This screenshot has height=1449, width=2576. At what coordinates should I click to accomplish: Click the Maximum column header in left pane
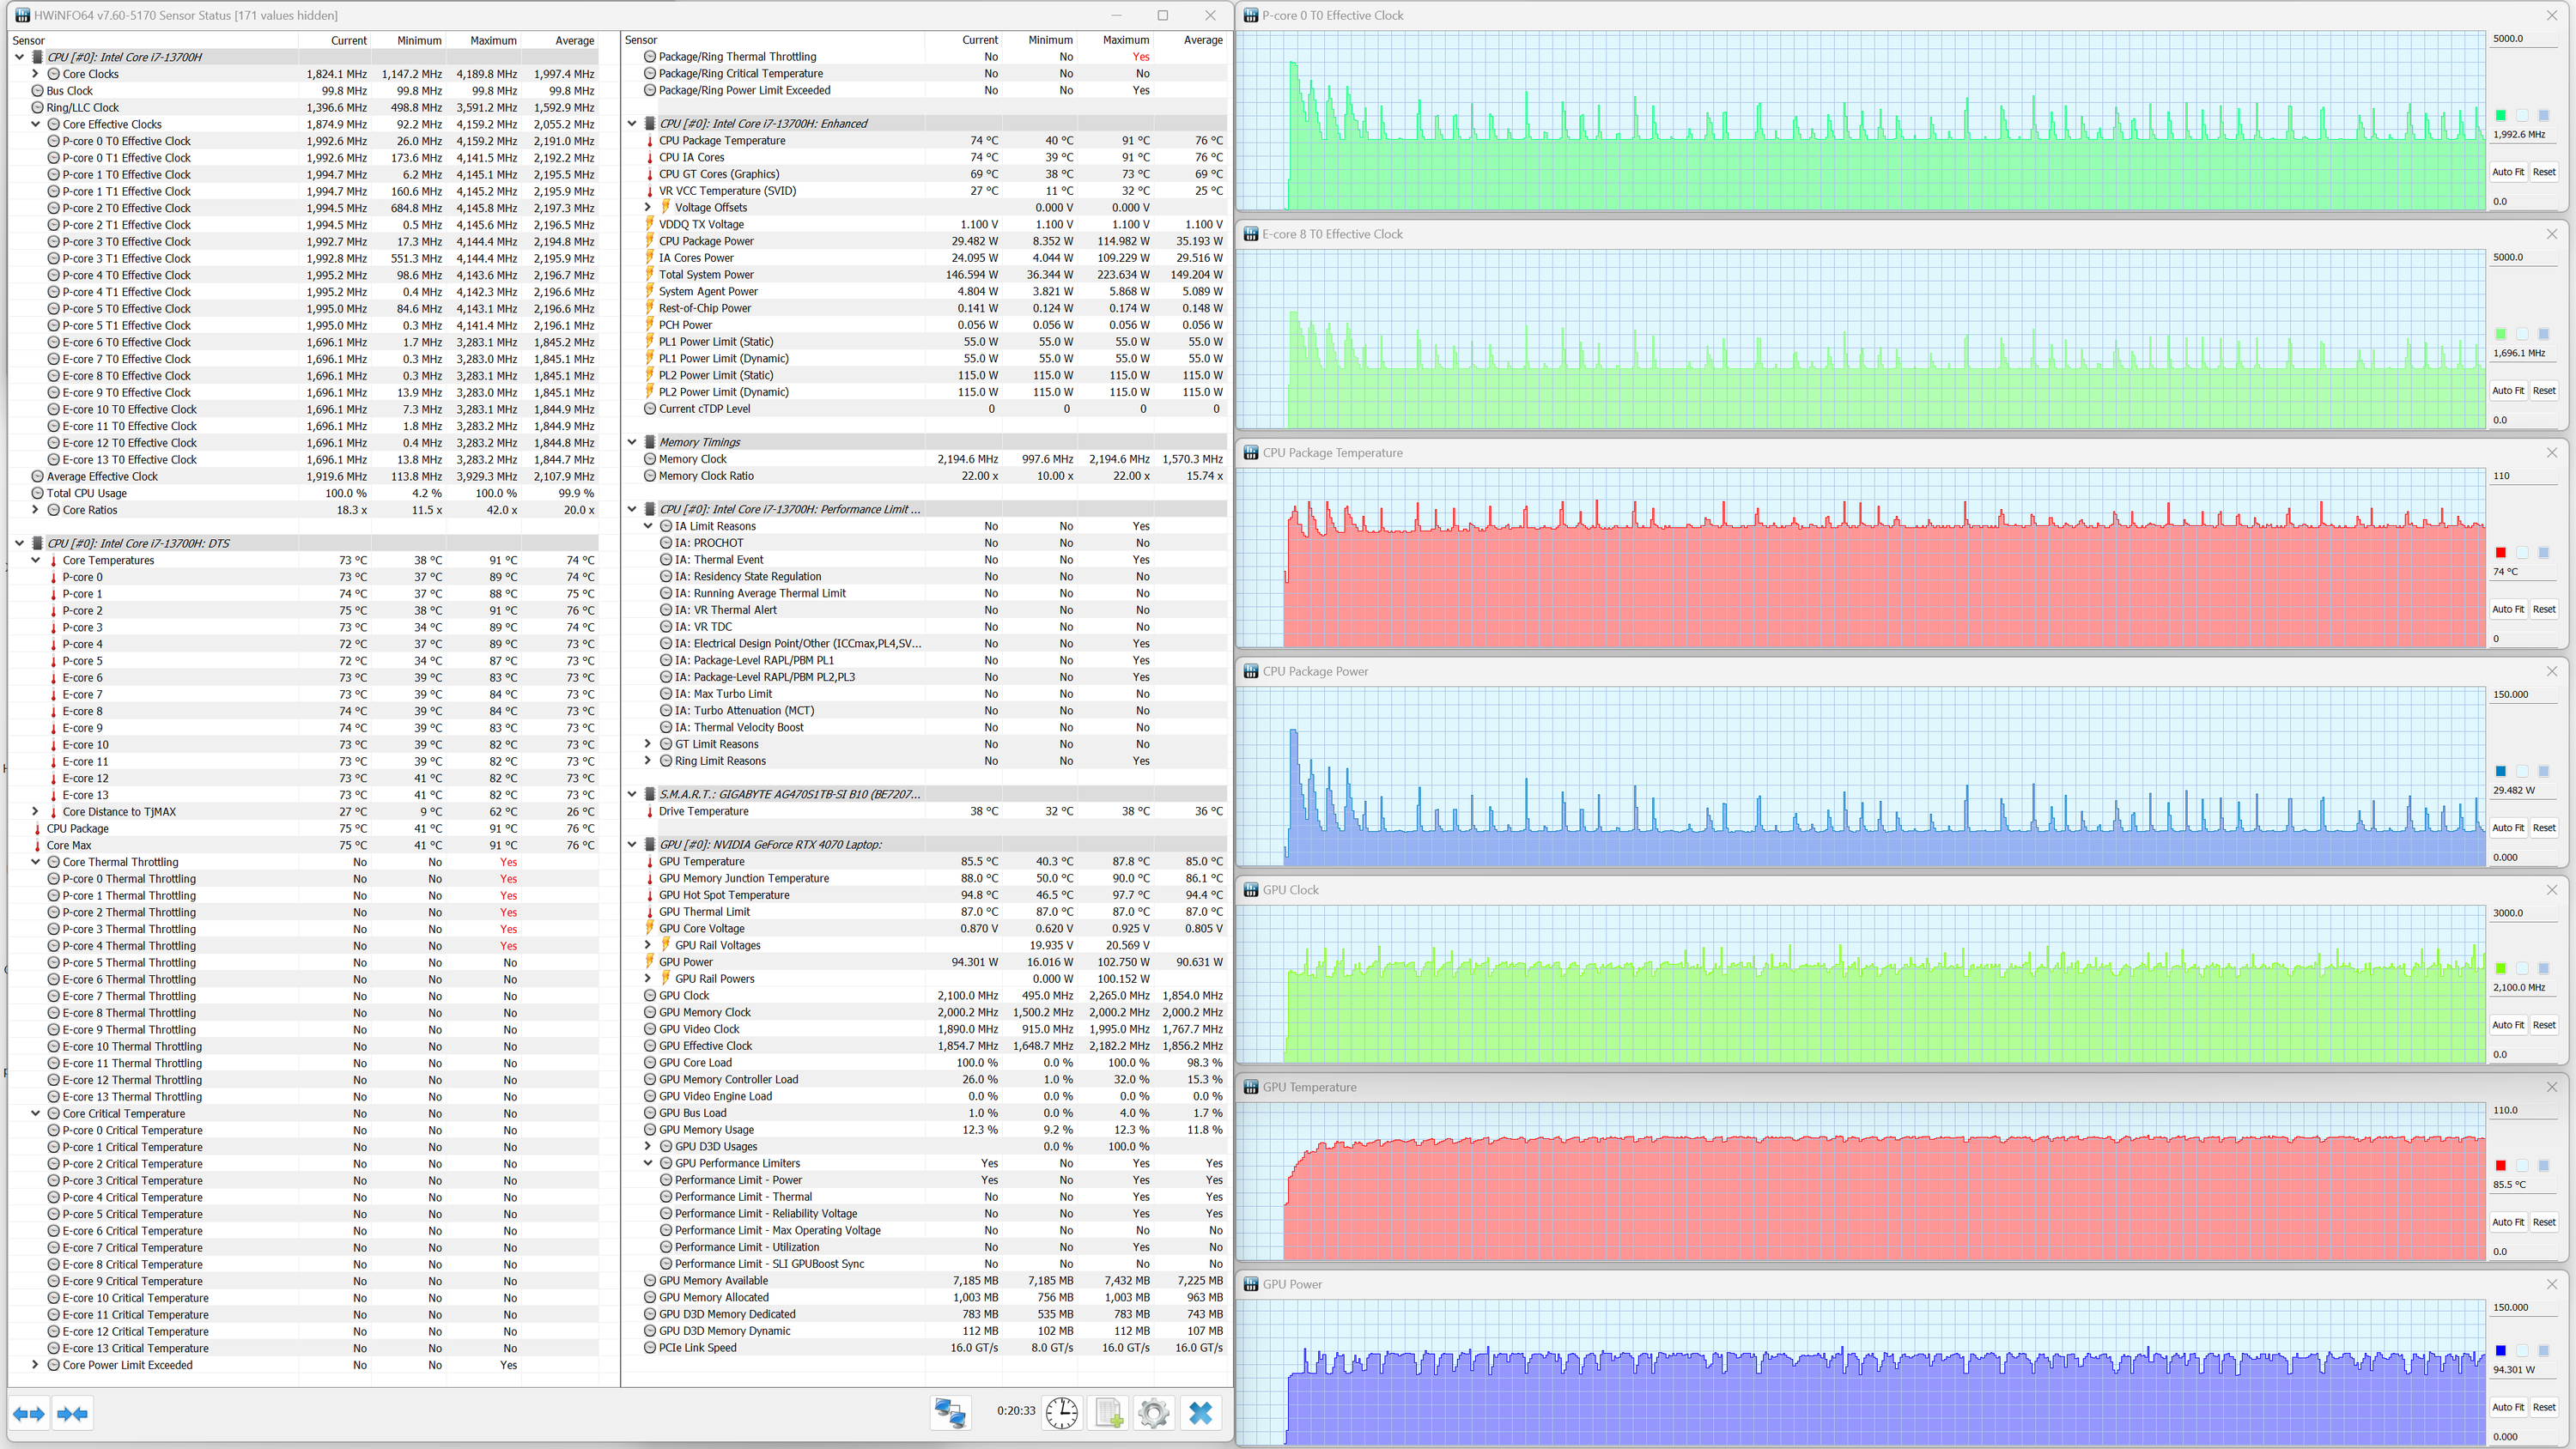click(493, 40)
